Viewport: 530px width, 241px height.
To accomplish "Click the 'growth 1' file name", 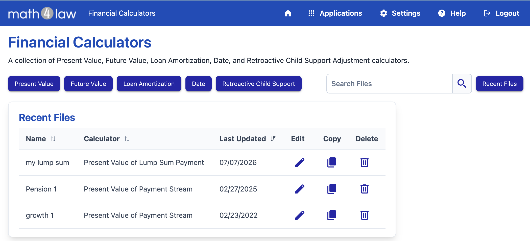I will tap(40, 215).
